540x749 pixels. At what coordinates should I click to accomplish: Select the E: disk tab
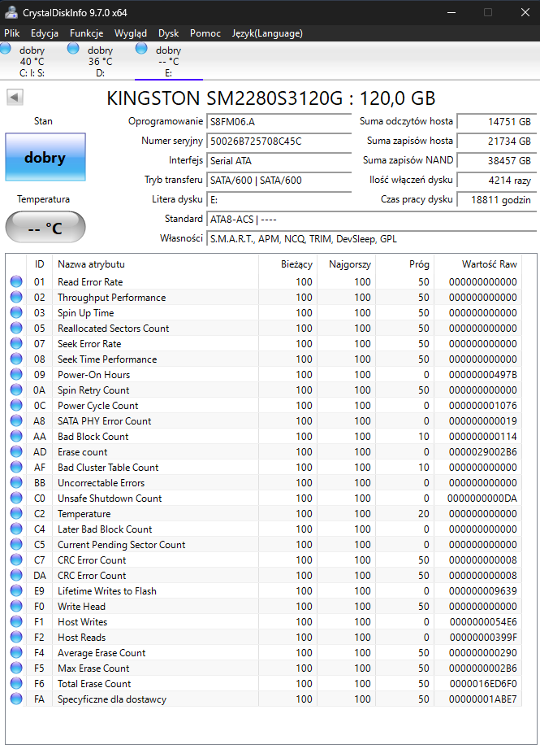[168, 62]
